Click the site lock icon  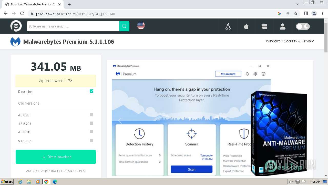click(x=32, y=13)
